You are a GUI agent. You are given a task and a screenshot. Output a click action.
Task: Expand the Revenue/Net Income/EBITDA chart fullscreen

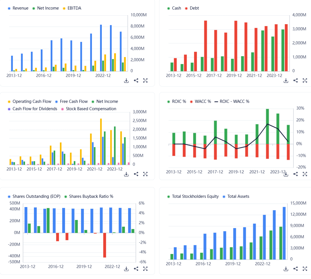click(x=145, y=80)
